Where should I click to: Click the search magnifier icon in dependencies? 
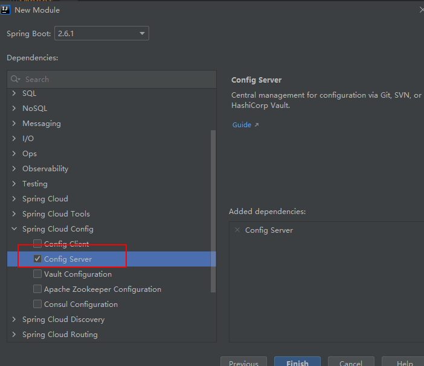(15, 79)
